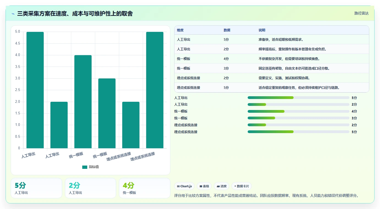Click the 数据卡片 chip
Viewport: 380px width, 209px height.
pos(242,186)
